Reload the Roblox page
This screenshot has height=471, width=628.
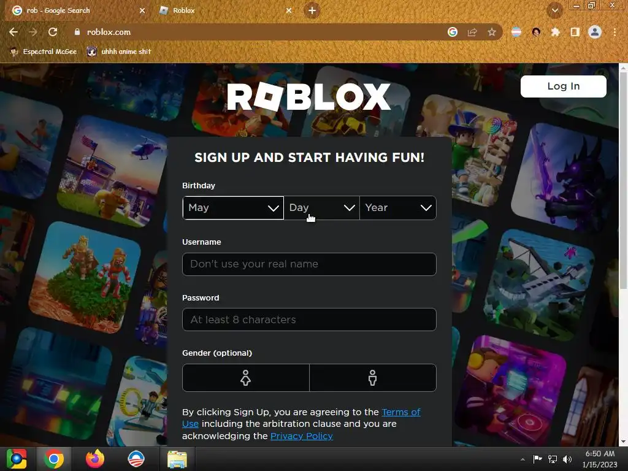coord(53,32)
